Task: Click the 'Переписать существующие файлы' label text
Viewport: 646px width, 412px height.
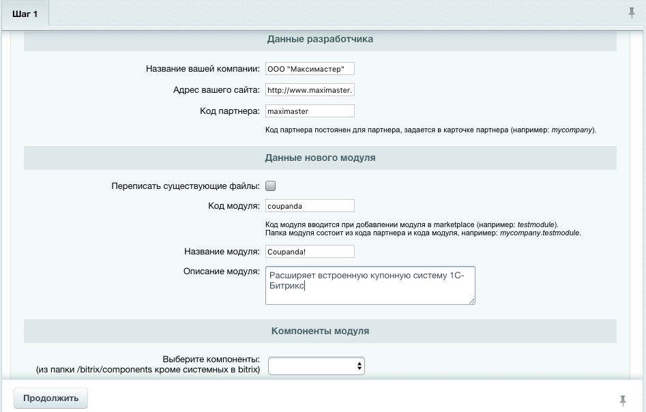Action: click(x=185, y=186)
